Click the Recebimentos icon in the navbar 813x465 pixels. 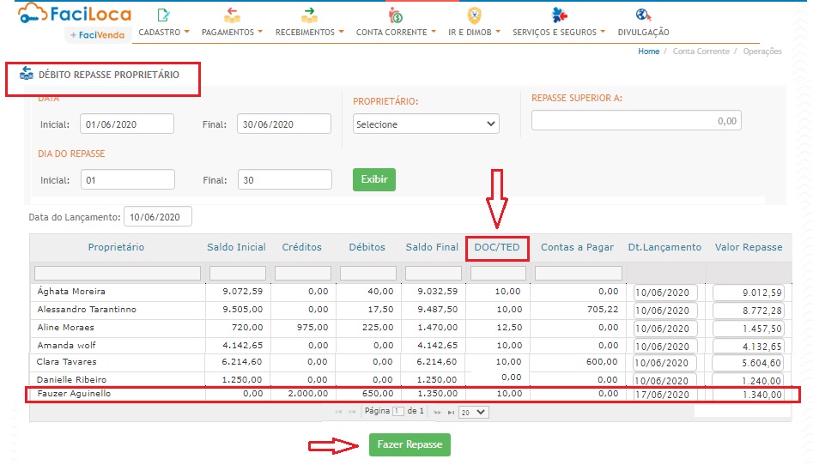309,15
